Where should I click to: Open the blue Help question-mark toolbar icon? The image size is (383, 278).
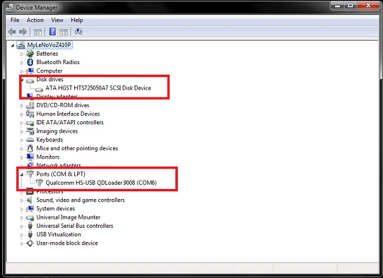pyautogui.click(x=52, y=32)
